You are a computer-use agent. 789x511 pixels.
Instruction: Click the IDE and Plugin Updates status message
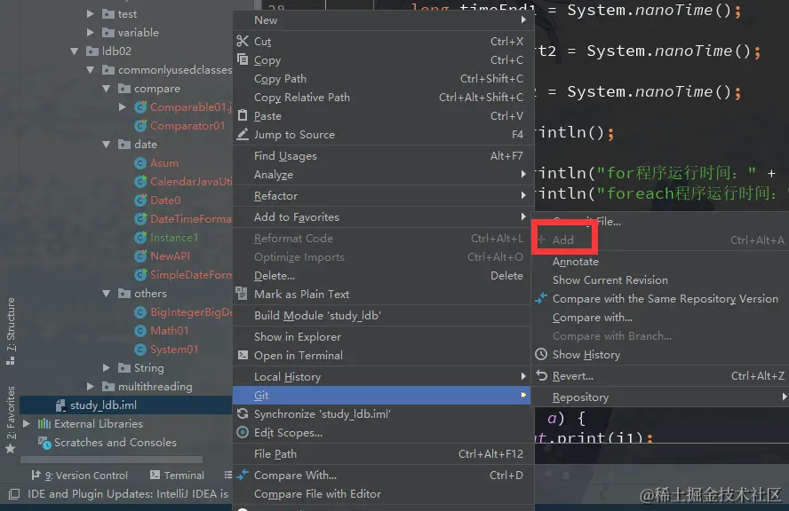click(128, 494)
